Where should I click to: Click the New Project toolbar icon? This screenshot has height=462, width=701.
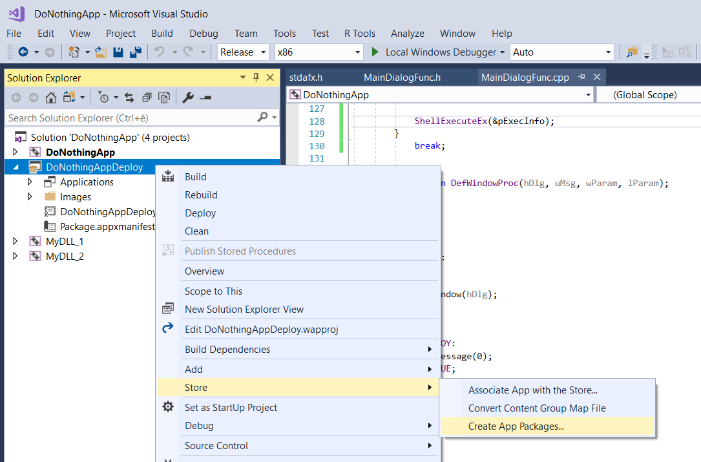pos(74,52)
